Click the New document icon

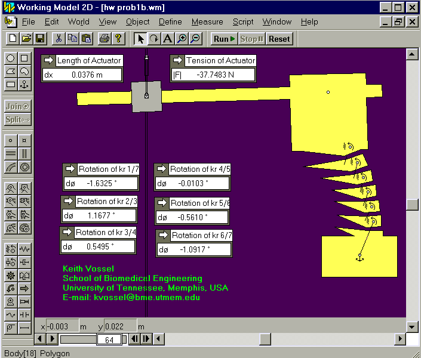(13, 39)
